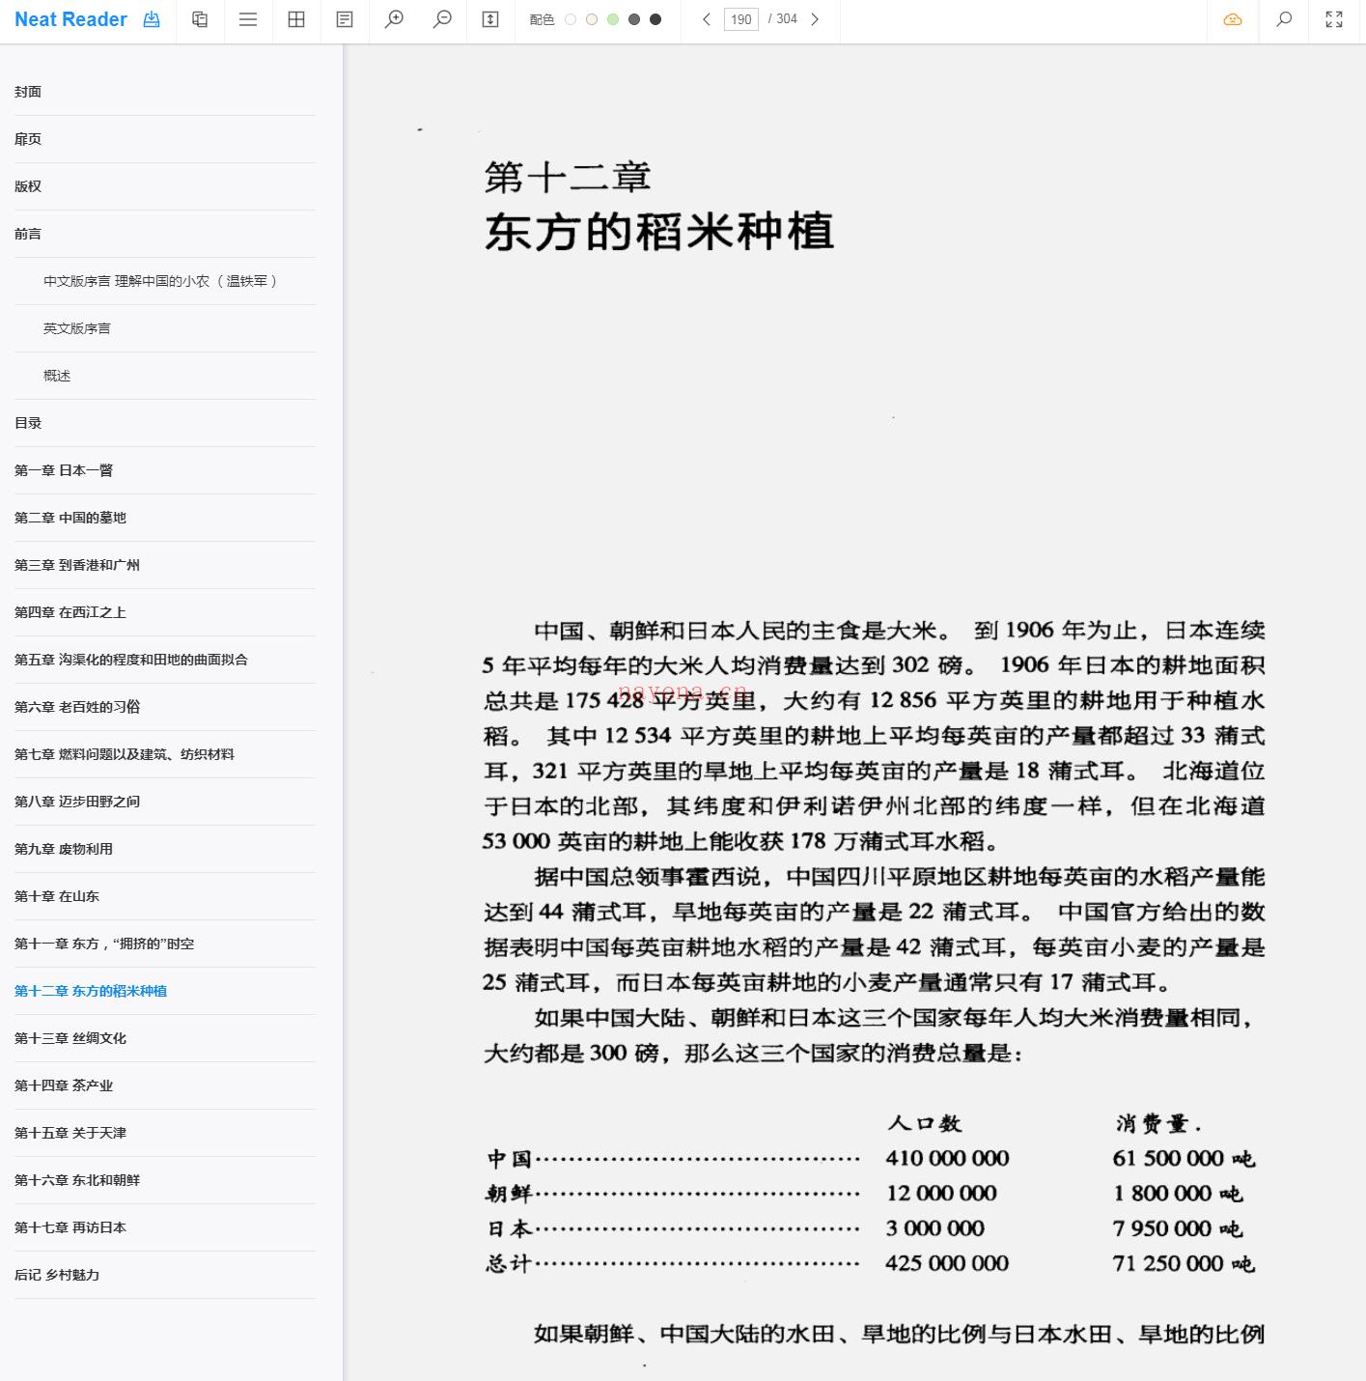Select the green color theme swatch
The width and height of the screenshot is (1366, 1381).
(613, 19)
